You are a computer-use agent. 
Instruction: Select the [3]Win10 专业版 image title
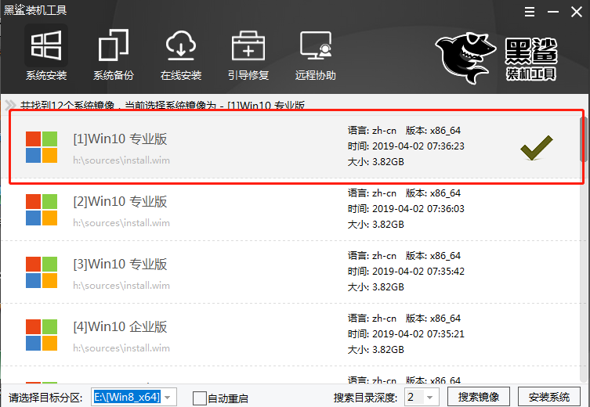click(x=120, y=265)
